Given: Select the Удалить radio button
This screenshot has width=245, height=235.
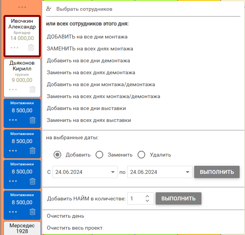Looking at the screenshot, I should [x=141, y=155].
